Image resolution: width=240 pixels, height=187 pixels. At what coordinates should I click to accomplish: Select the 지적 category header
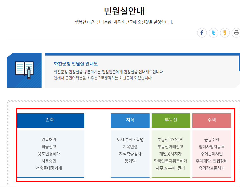tap(130, 120)
